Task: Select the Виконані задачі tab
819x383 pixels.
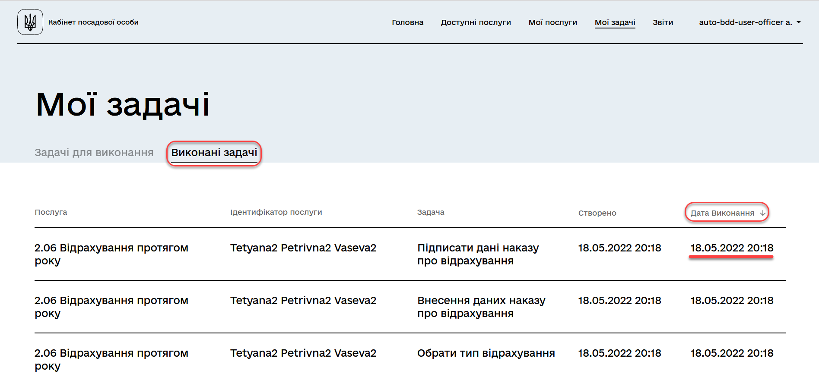Action: (x=214, y=153)
